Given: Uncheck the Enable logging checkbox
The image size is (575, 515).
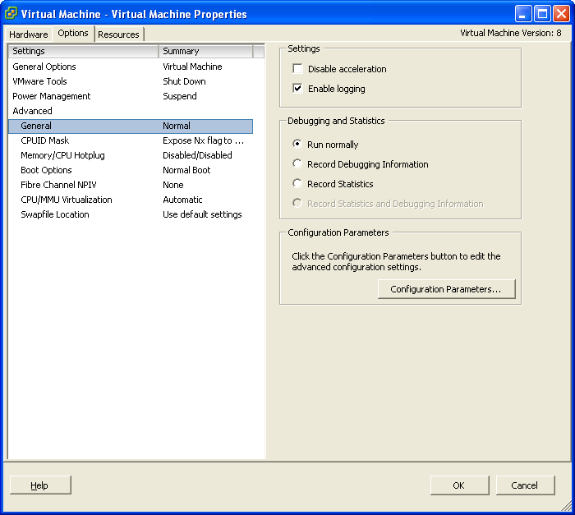Looking at the screenshot, I should pos(298,89).
